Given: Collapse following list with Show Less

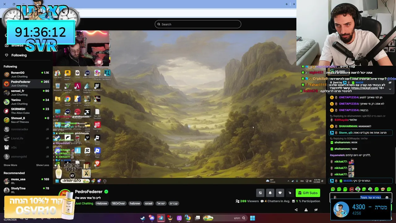Looking at the screenshot, I should (x=43, y=165).
